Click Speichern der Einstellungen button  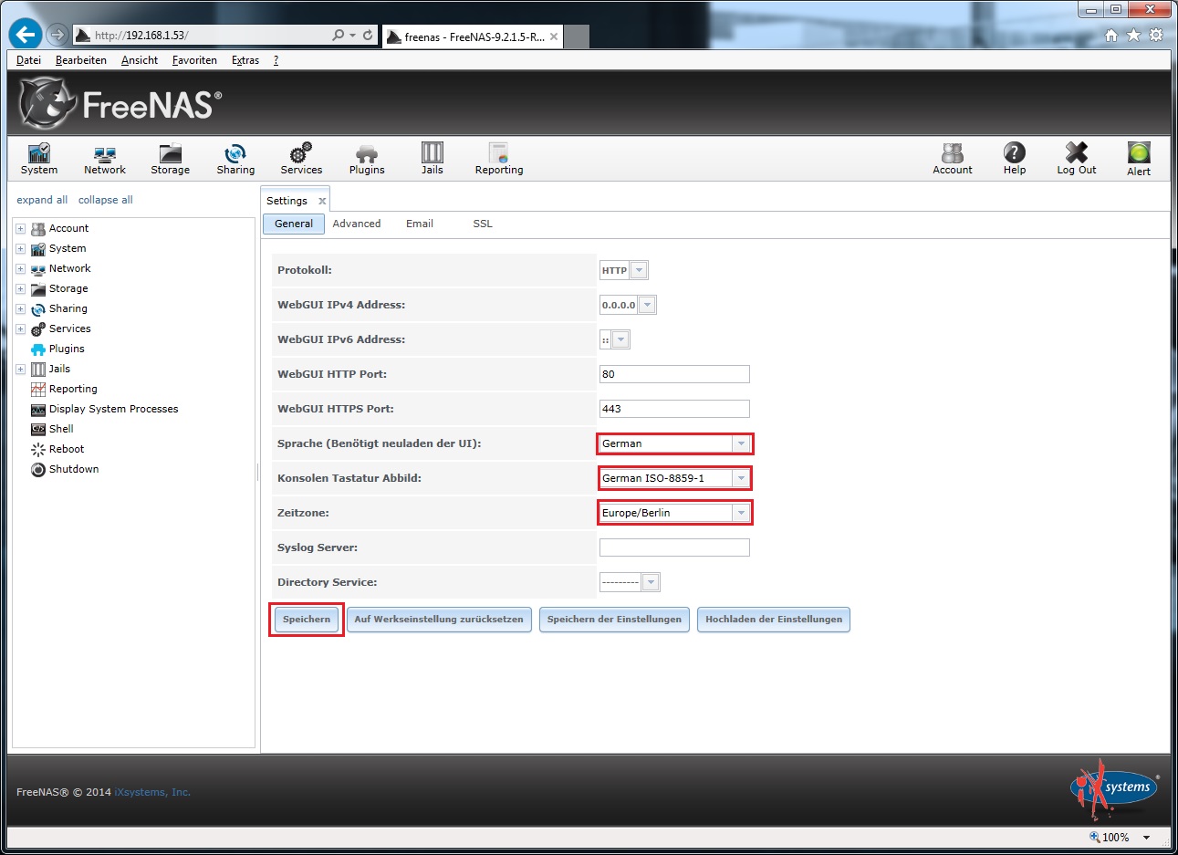614,620
